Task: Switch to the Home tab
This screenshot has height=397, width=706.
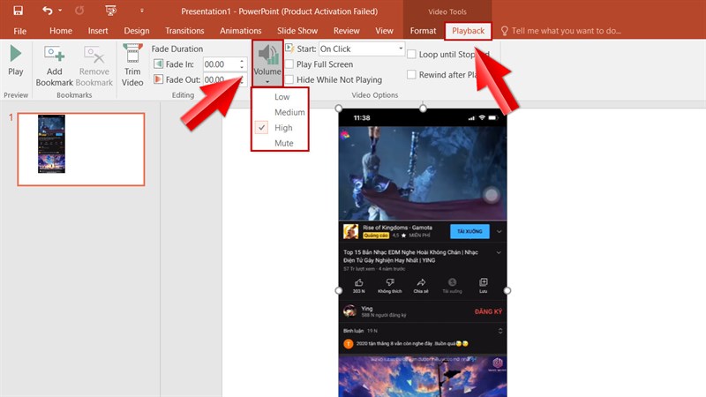Action: pyautogui.click(x=61, y=31)
